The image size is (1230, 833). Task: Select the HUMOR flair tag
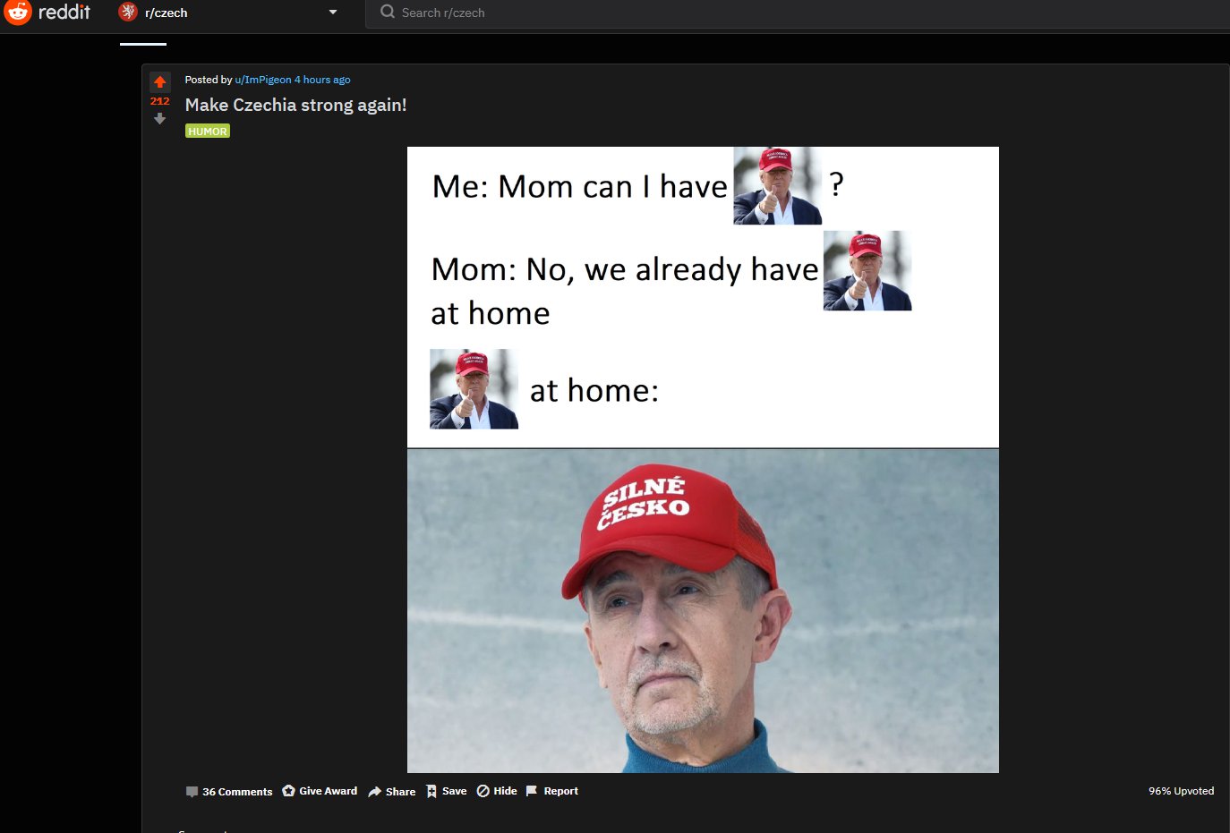tap(208, 131)
